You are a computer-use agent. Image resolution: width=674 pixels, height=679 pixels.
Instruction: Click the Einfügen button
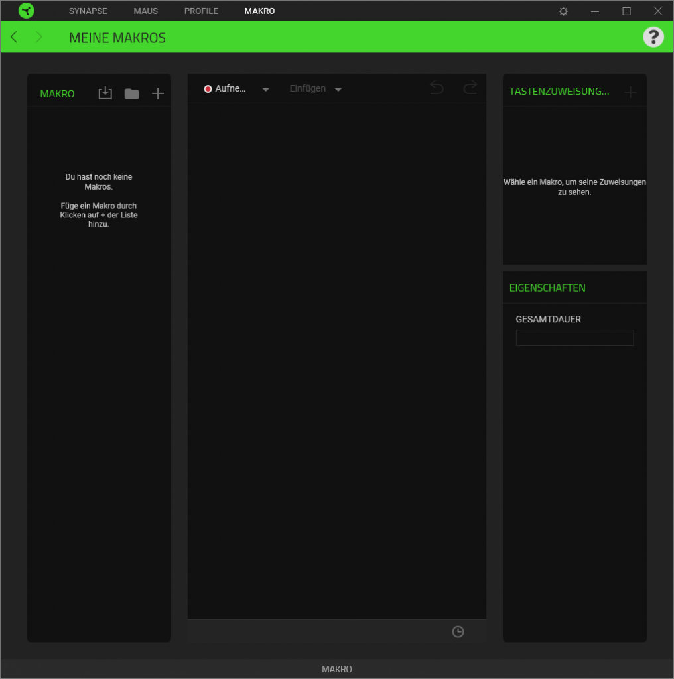tap(308, 88)
